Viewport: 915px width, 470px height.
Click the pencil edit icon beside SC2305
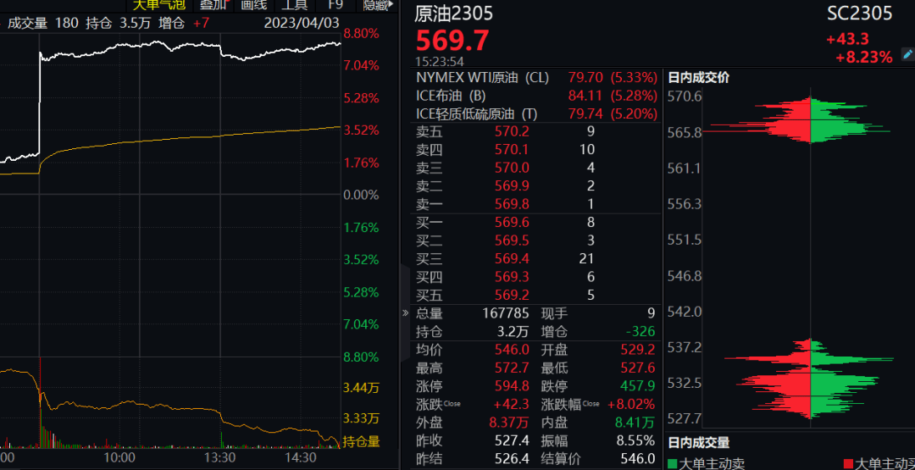[x=908, y=54]
